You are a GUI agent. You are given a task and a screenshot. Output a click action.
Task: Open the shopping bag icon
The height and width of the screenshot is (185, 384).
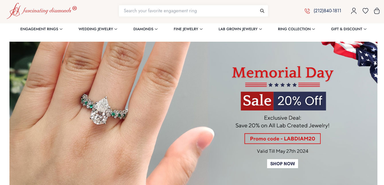point(377,11)
